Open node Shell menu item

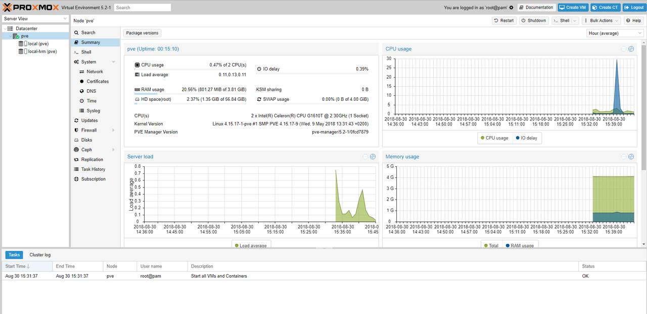96,52
